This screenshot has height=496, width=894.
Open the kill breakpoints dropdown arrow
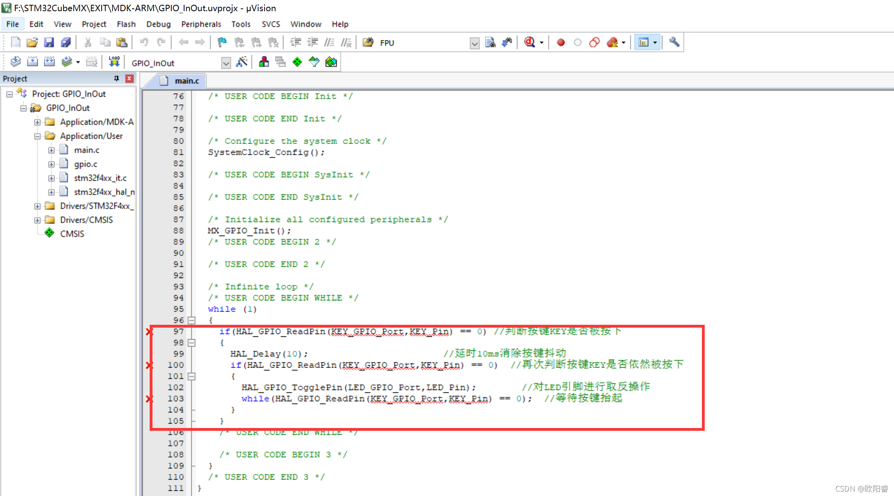[x=623, y=42]
